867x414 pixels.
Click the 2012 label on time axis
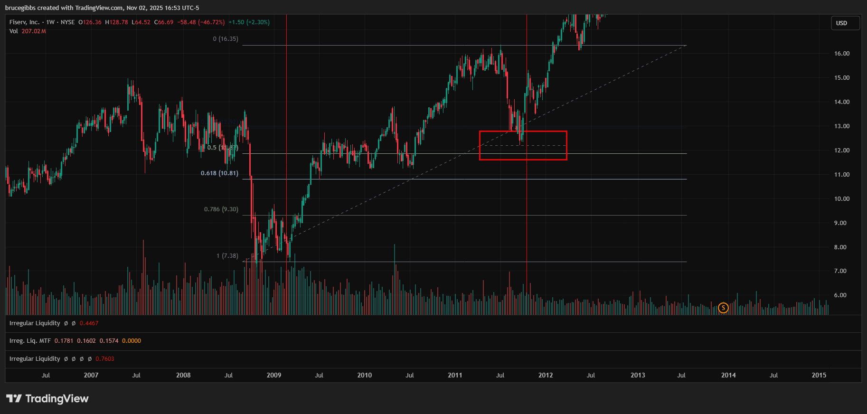point(545,376)
